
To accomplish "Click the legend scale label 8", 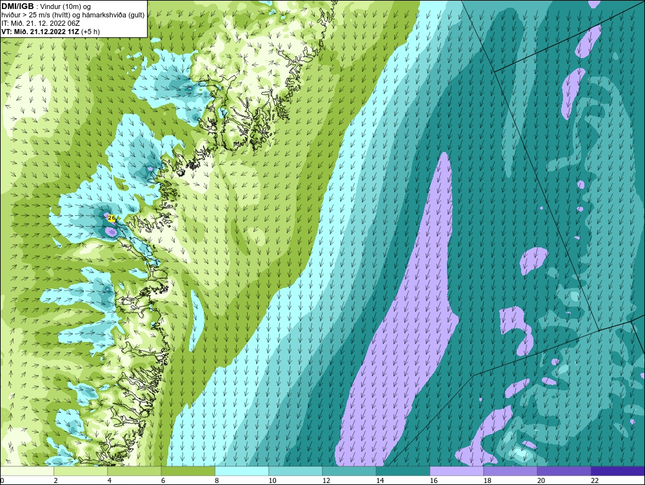I will 217,480.
